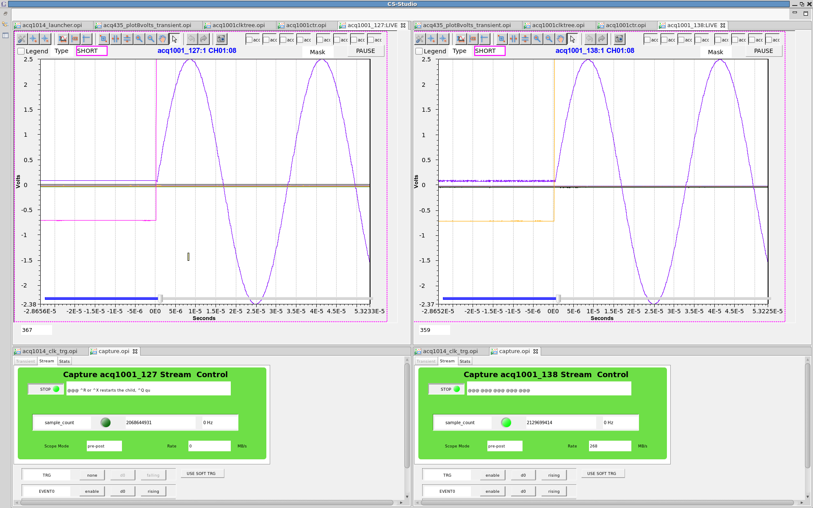813x508 pixels.
Task: Click Redo arrow in acq1001_127 plot toolbar
Action: click(x=204, y=39)
